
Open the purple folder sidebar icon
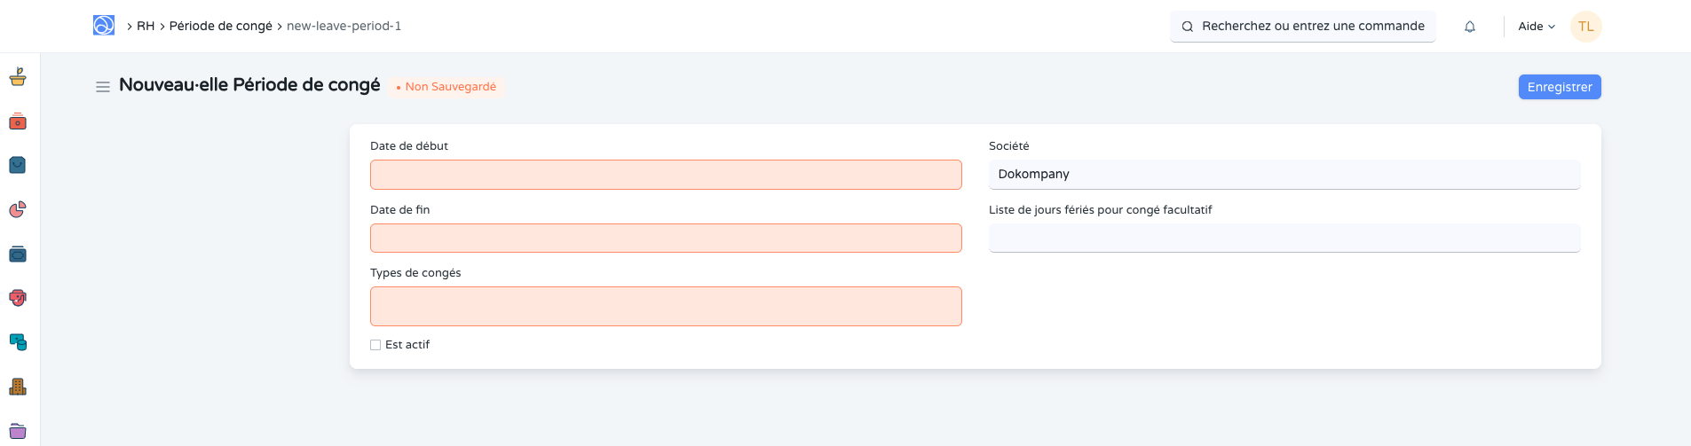[18, 431]
